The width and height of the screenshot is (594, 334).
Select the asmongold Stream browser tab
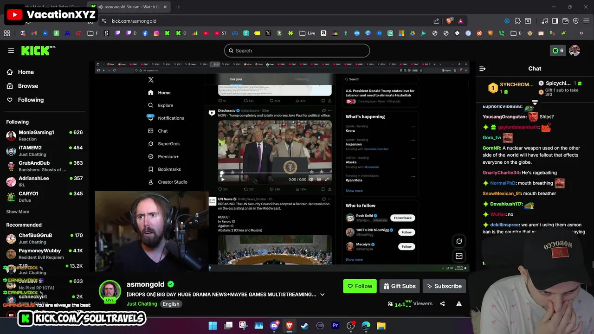click(x=129, y=7)
